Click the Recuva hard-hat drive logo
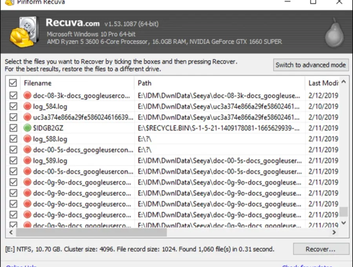This screenshot has width=353, height=267. tap(24, 31)
